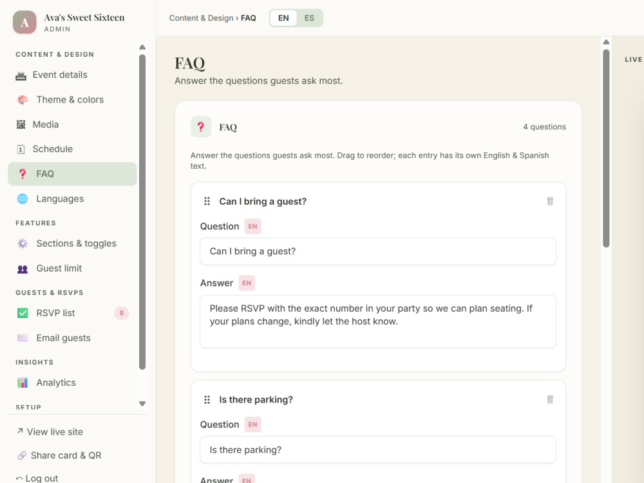Viewport: 644px width, 483px height.
Task: Click View live site link
Action: [50, 431]
